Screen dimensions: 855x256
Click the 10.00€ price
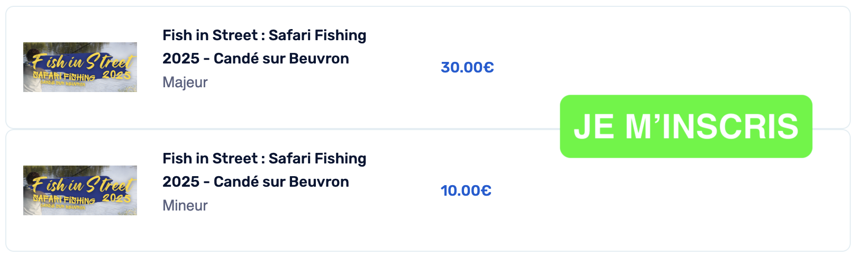[x=466, y=190]
